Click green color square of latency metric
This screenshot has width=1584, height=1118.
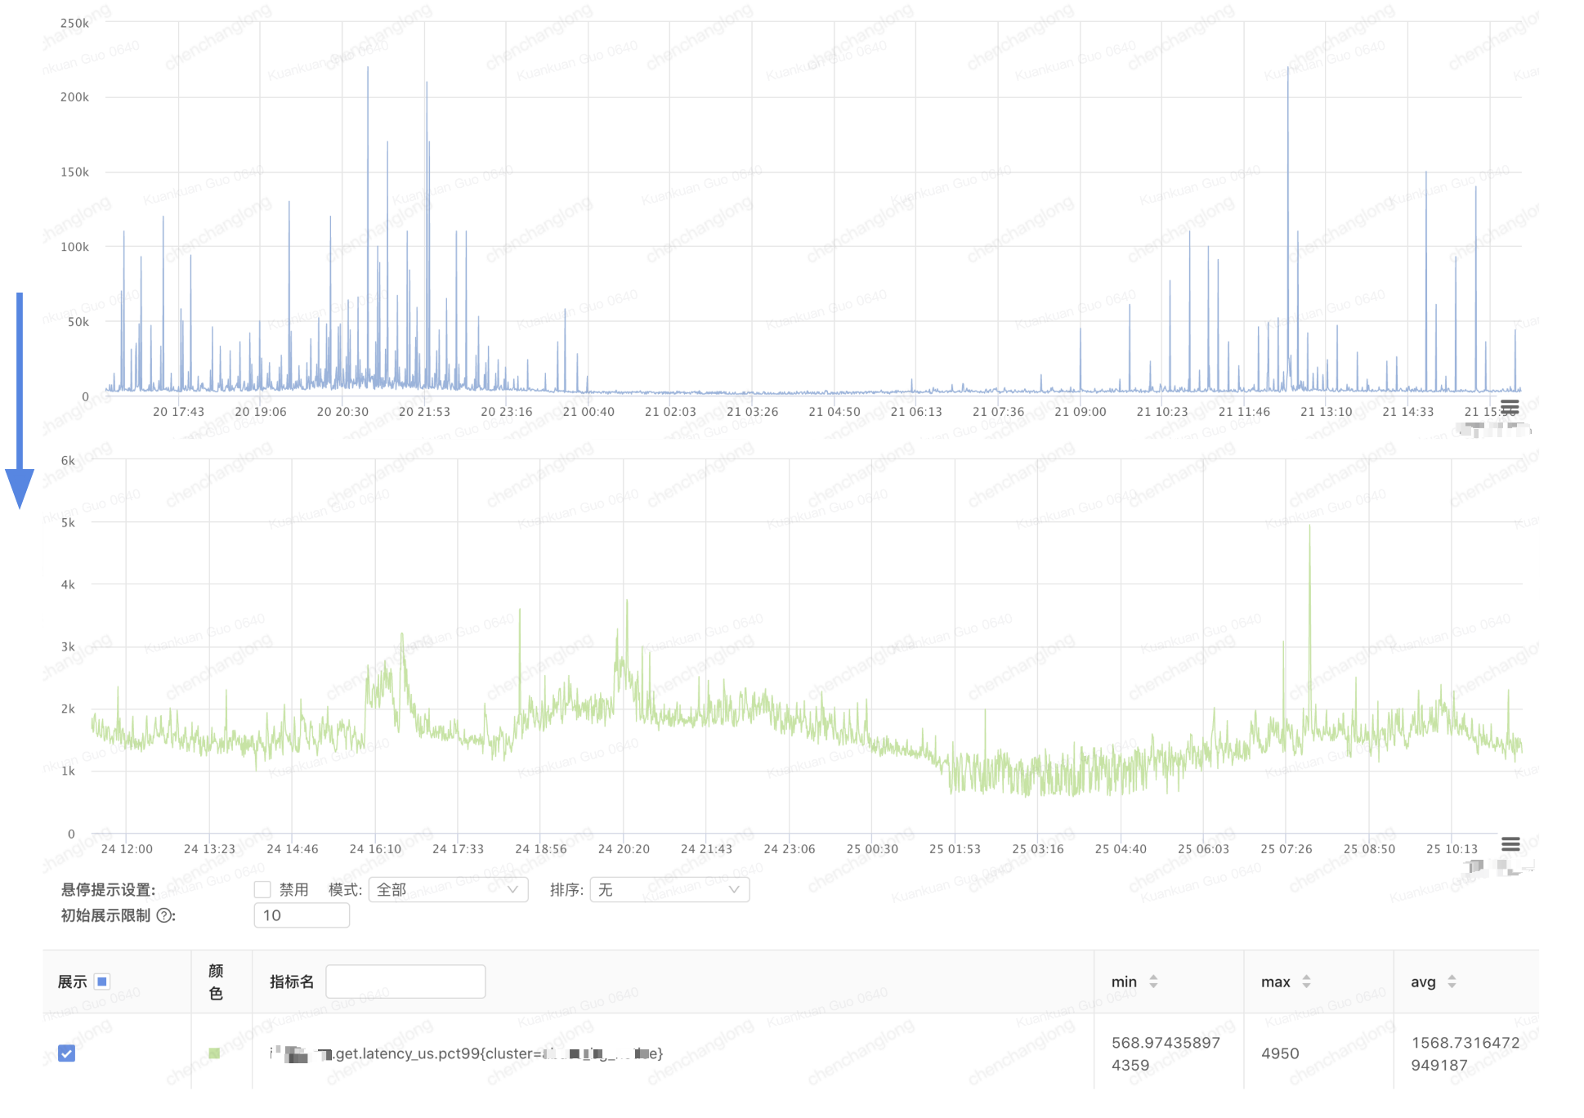214,1053
